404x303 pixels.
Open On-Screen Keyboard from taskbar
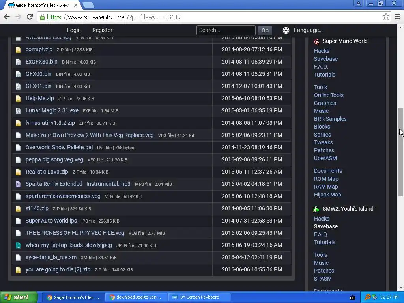[x=199, y=297]
